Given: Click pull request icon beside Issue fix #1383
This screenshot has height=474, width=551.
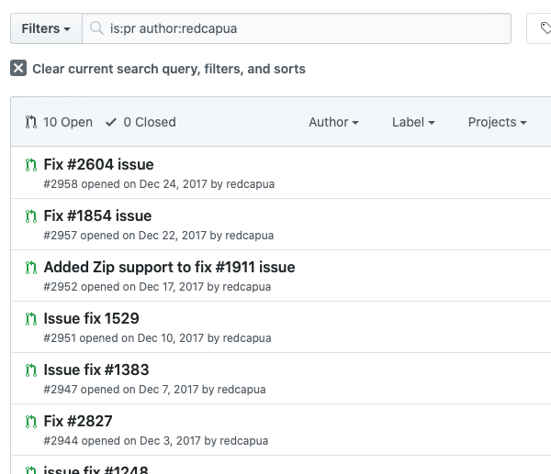Looking at the screenshot, I should click(30, 370).
